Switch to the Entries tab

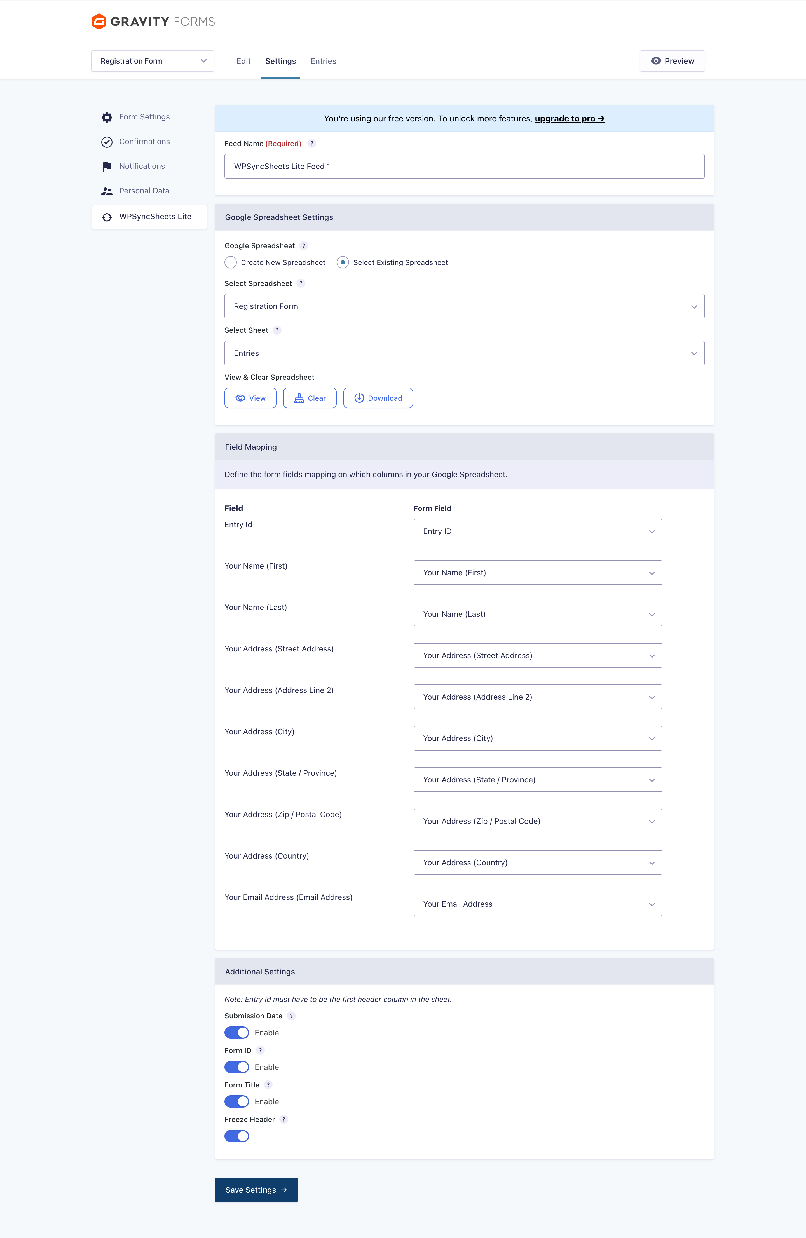[x=323, y=61]
